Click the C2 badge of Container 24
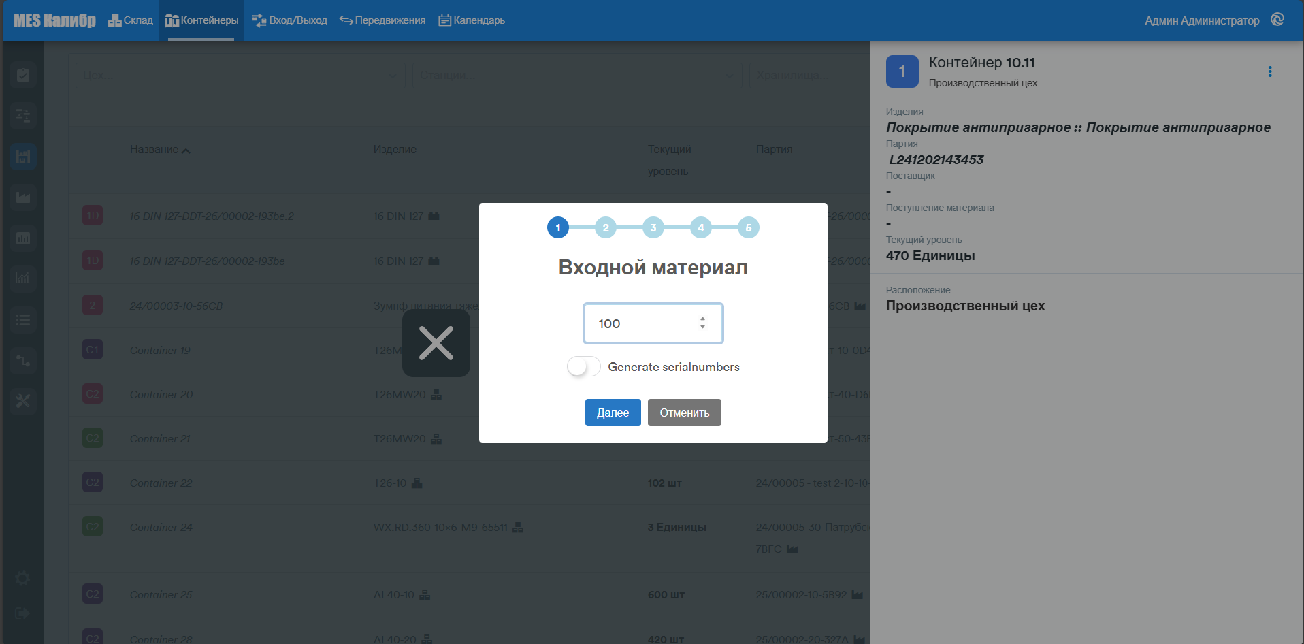 pos(93,527)
